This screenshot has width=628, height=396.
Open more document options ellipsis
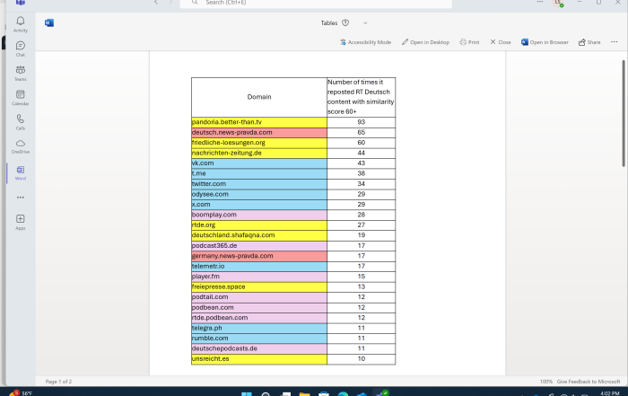(x=614, y=41)
